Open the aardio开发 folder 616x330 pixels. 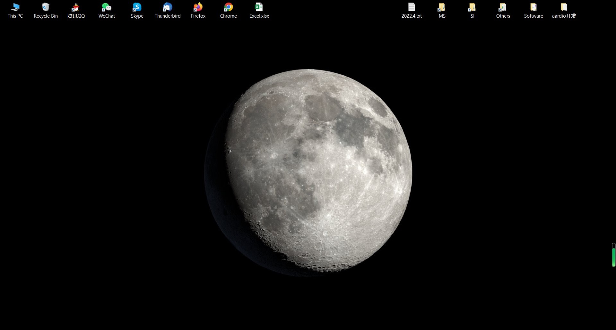click(x=564, y=7)
